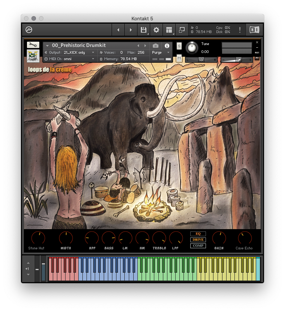The image size is (285, 311).
Task: Open the Purge dropdown menu
Action: 161,52
